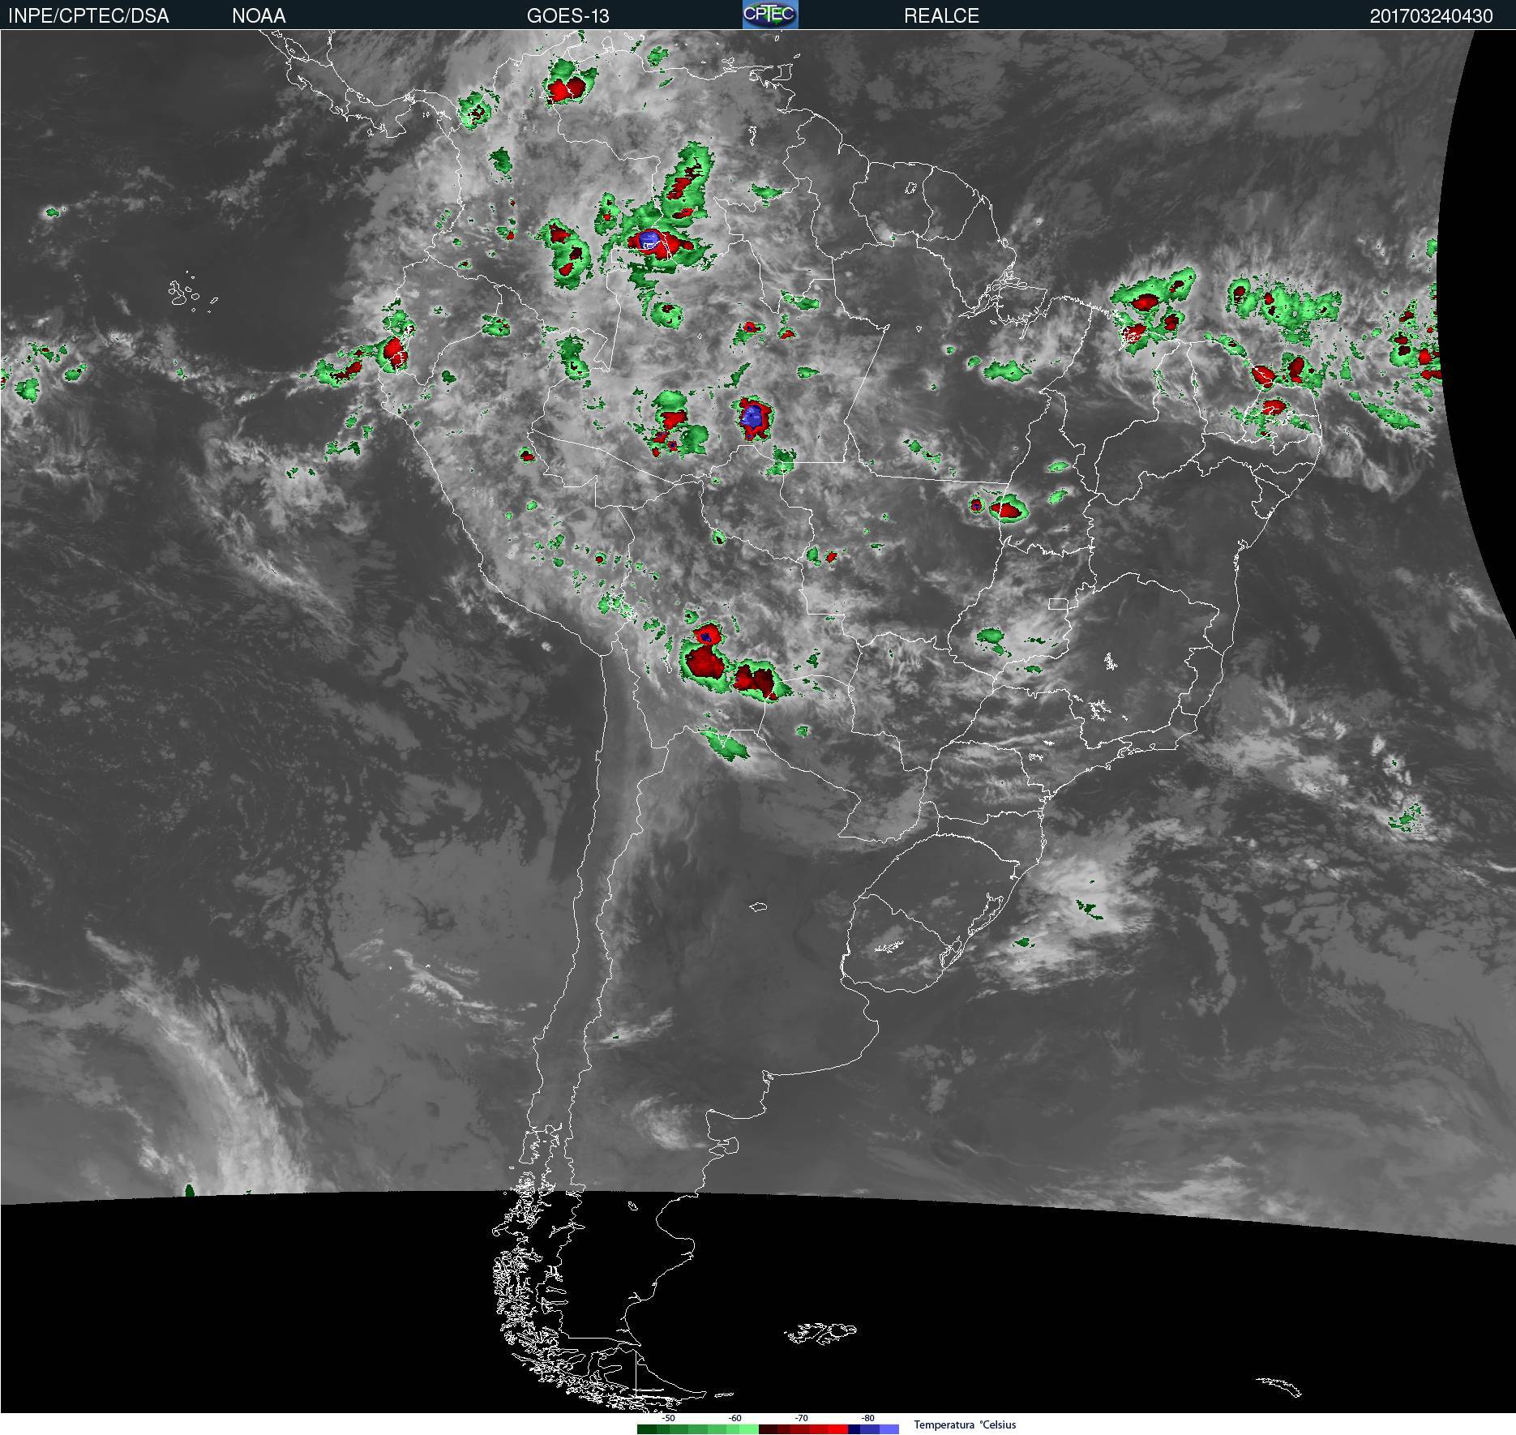
Task: Click the 201703240430 timestamp
Action: tap(1431, 15)
